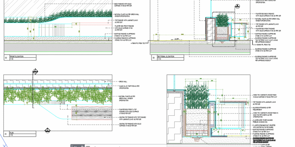
Task: Select front elevation's PLANTER BOX FRONT FINISHED note
Action: (x=124, y=28)
